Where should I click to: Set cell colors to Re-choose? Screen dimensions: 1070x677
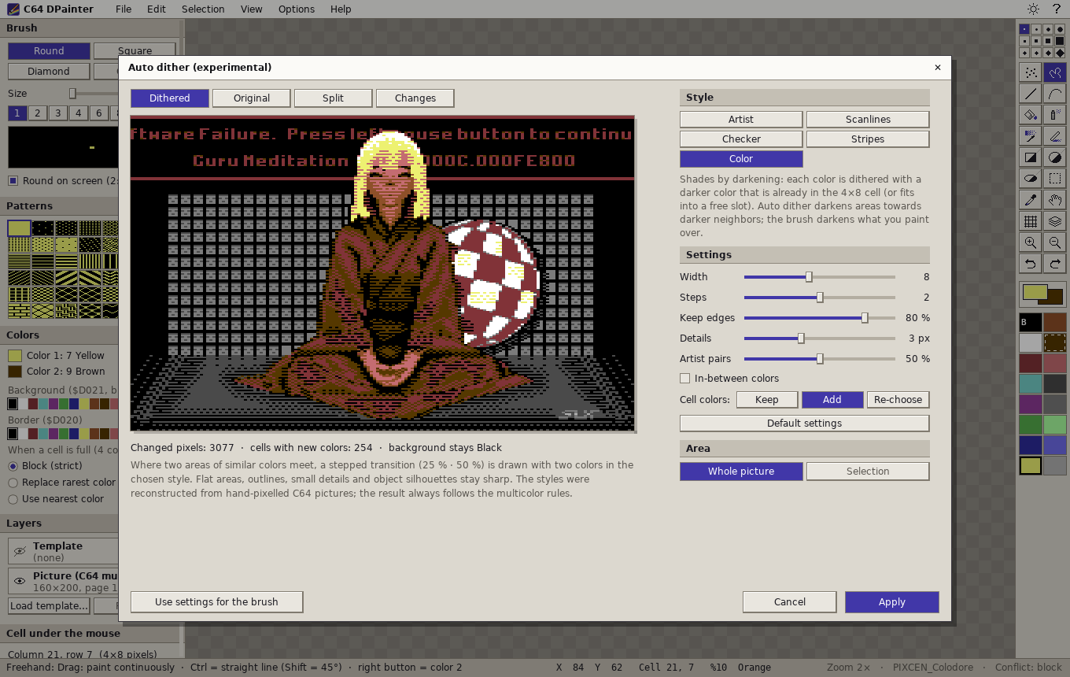tap(898, 400)
